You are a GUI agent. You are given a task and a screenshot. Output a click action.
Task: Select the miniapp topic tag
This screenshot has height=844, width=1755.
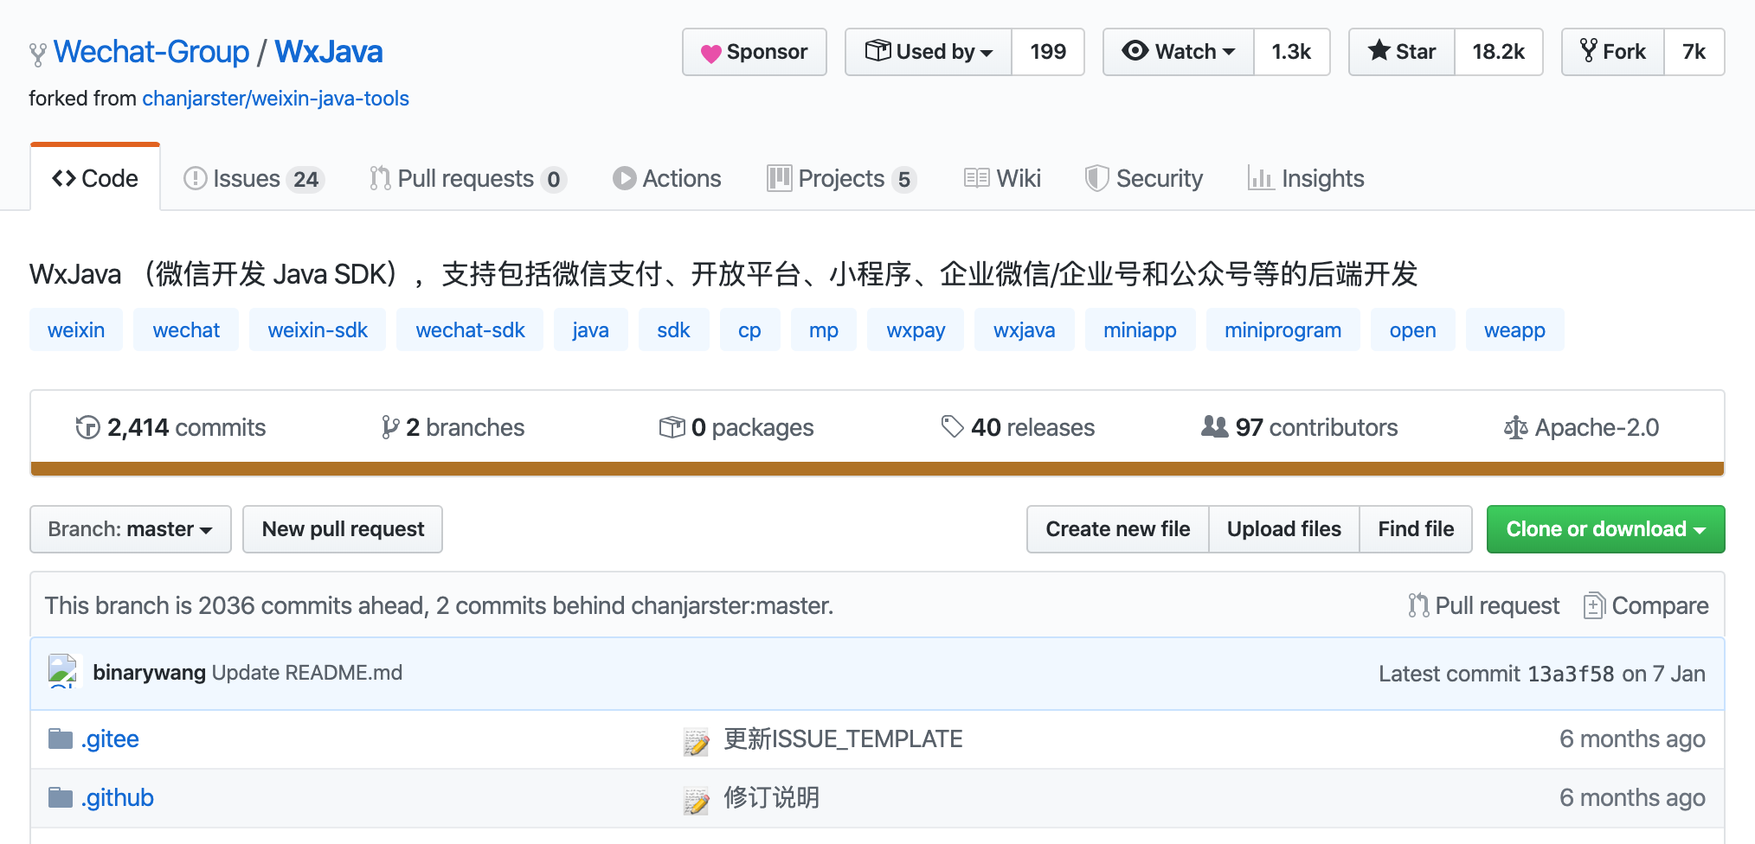tap(1140, 329)
